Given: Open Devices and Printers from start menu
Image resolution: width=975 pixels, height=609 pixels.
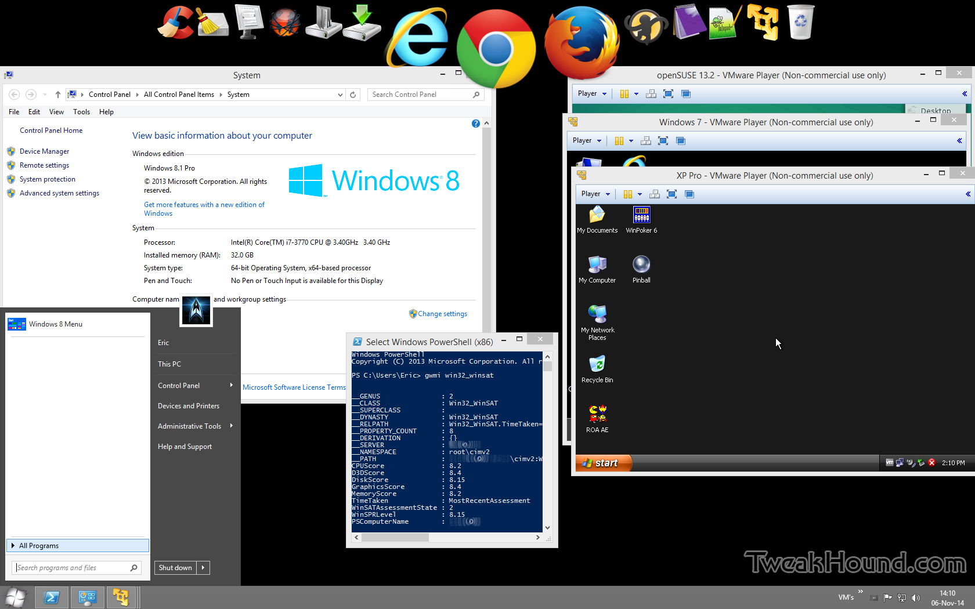Looking at the screenshot, I should (189, 406).
